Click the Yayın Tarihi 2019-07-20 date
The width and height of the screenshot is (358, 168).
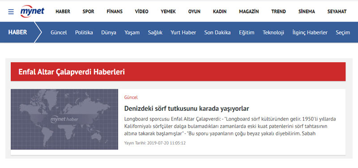pyautogui.click(x=155, y=143)
